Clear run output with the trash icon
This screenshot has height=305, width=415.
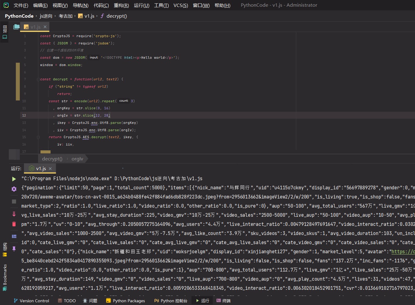click(14, 224)
